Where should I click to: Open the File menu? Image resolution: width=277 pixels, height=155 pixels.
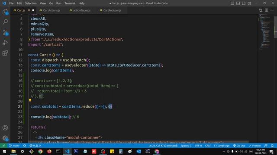coord(11,3)
